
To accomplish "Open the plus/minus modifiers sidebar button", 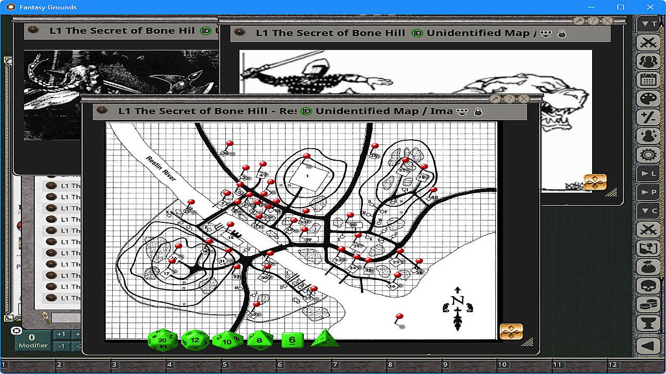I will tap(648, 117).
